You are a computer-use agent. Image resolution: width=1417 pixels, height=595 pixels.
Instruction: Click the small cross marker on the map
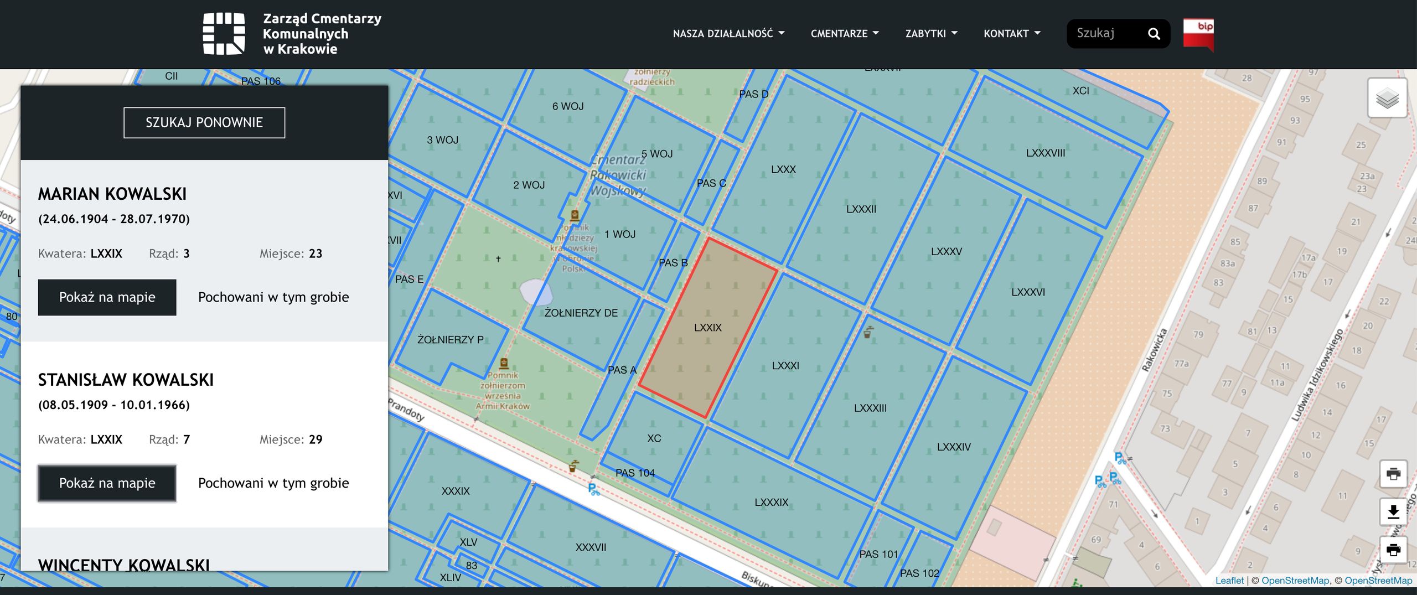[x=498, y=258]
